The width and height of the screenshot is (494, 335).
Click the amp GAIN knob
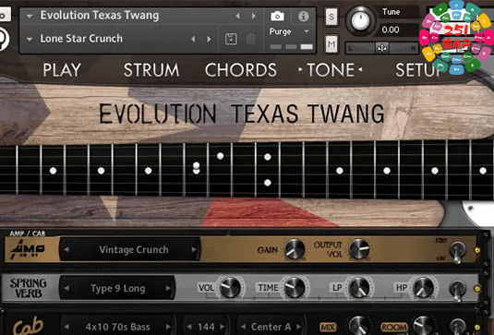pyautogui.click(x=295, y=249)
